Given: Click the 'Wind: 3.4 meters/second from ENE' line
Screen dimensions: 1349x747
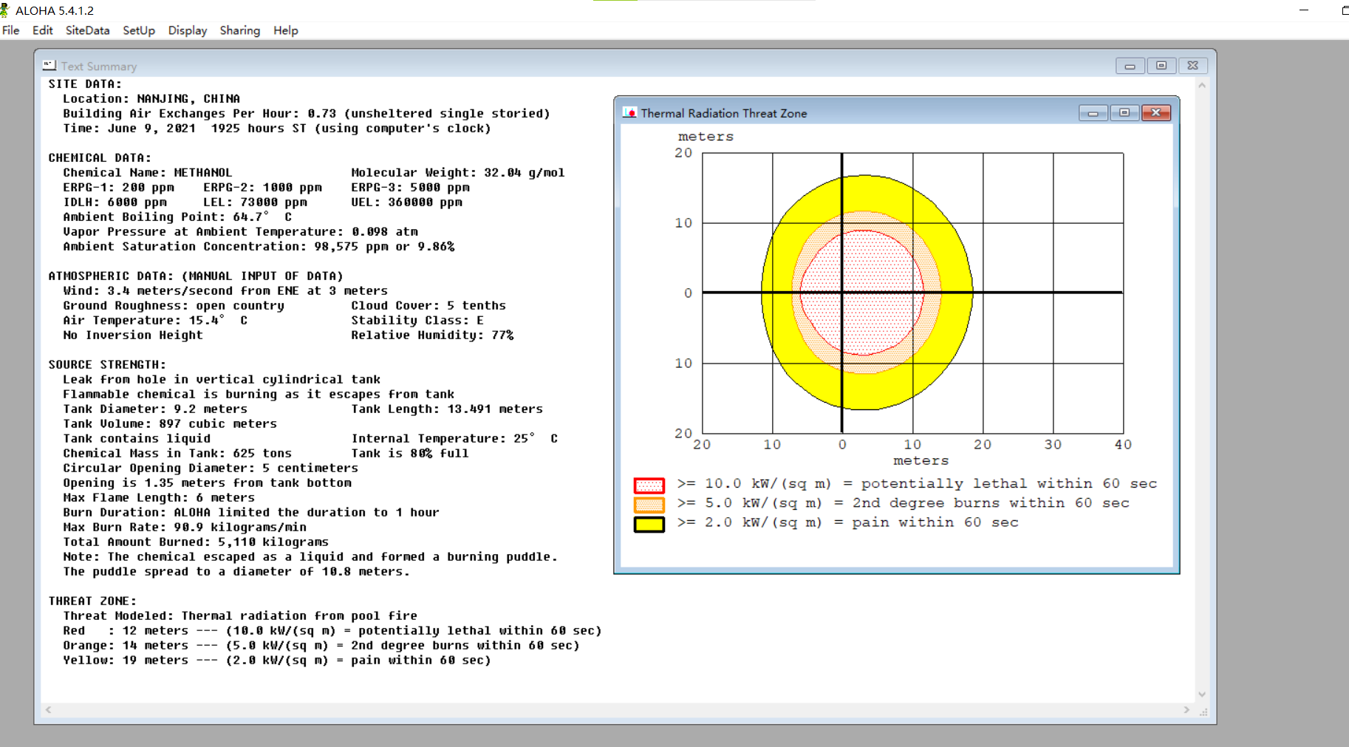Looking at the screenshot, I should coord(225,291).
